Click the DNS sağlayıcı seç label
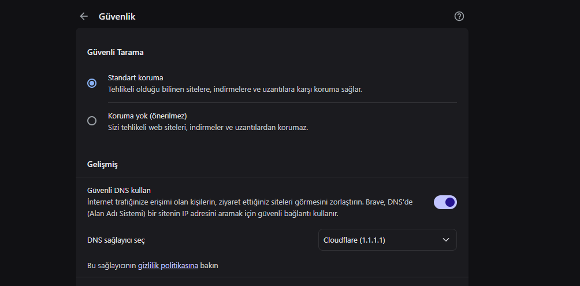Viewport: 580px width, 286px height. point(116,240)
